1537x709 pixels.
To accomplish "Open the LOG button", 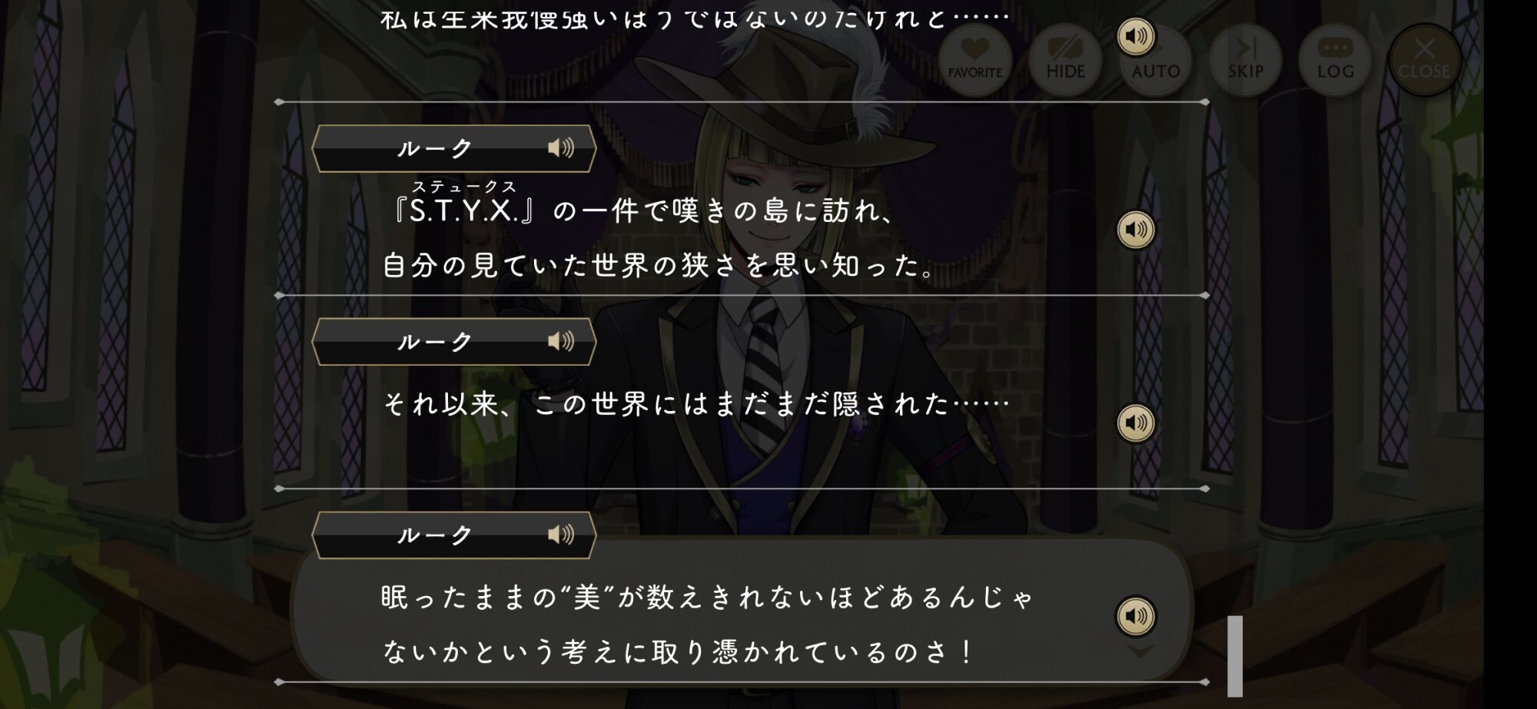I will click(1336, 60).
